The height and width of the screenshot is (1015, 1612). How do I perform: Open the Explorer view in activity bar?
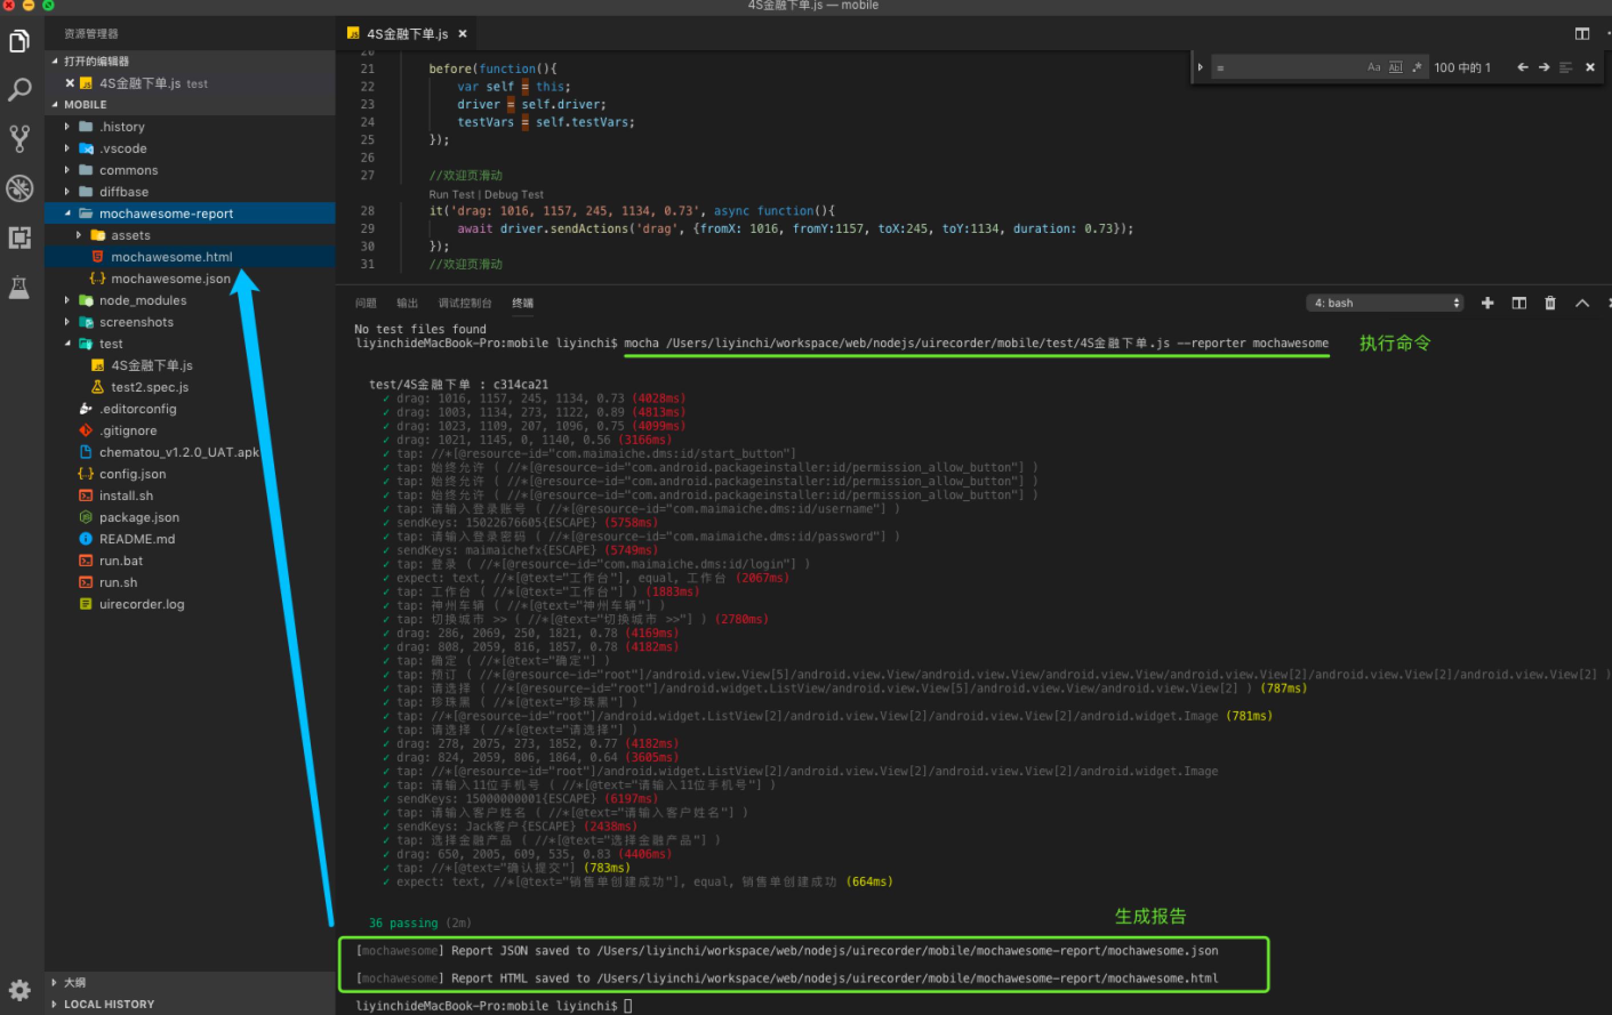click(x=19, y=42)
